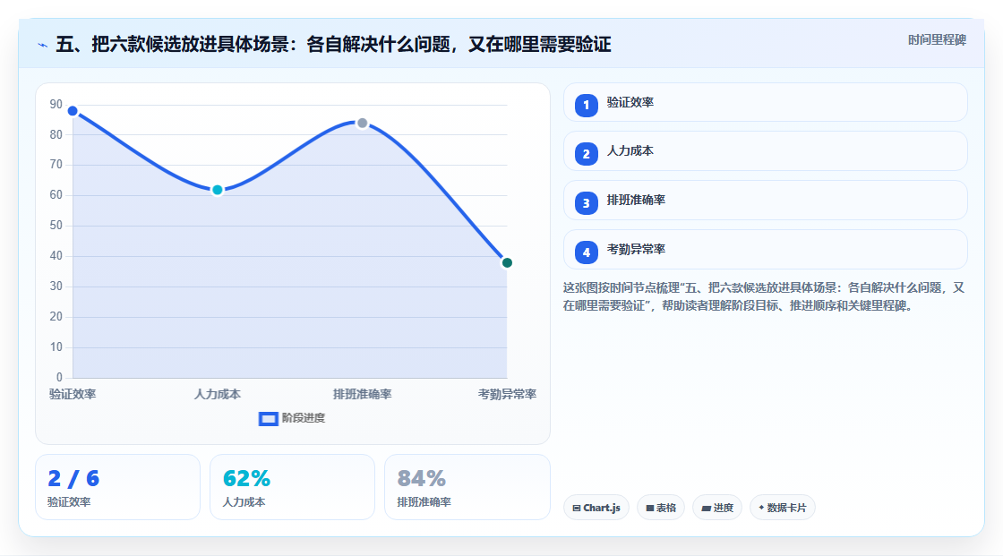Screen dimensions: 1003x556
Task: Click the 0 y-axis value
Action: [59, 378]
